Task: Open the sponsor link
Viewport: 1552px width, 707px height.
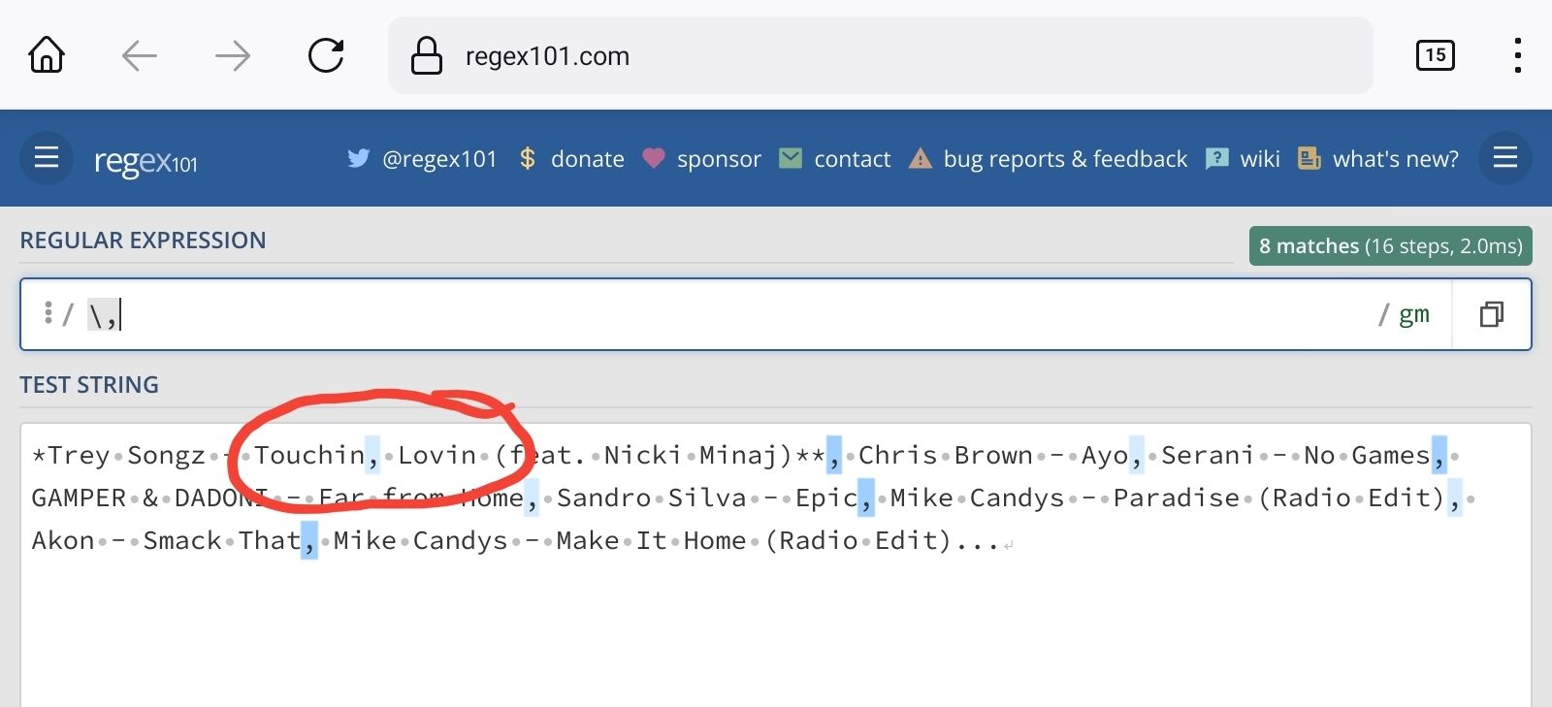Action: pyautogui.click(x=718, y=159)
